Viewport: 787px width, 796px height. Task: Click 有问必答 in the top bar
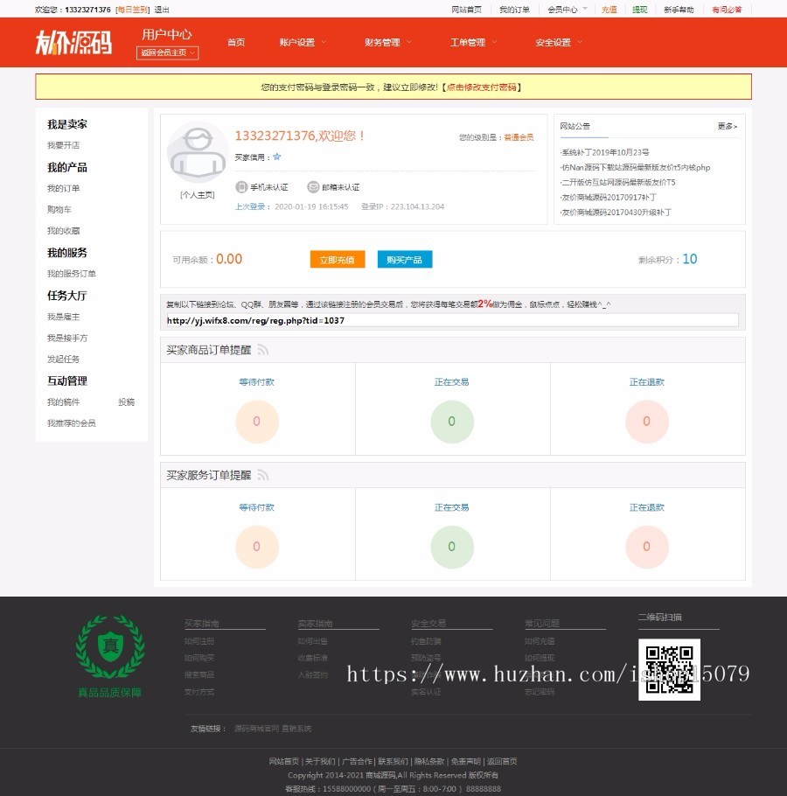[x=727, y=9]
